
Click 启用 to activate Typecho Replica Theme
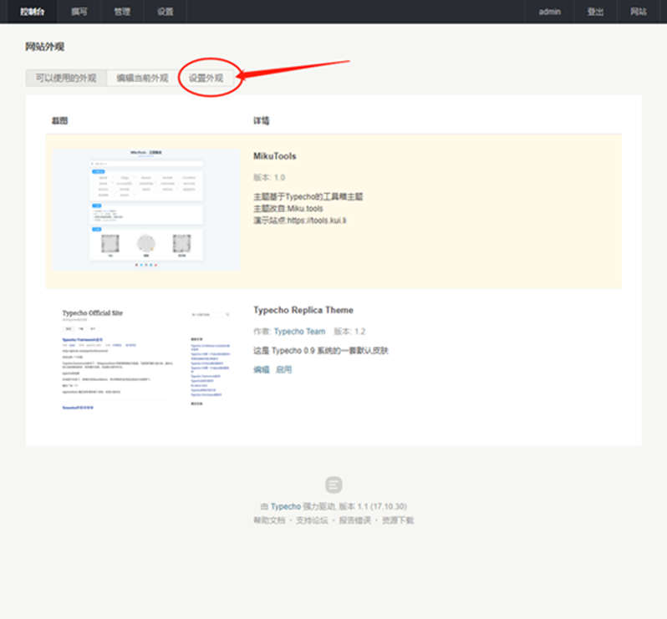(284, 369)
